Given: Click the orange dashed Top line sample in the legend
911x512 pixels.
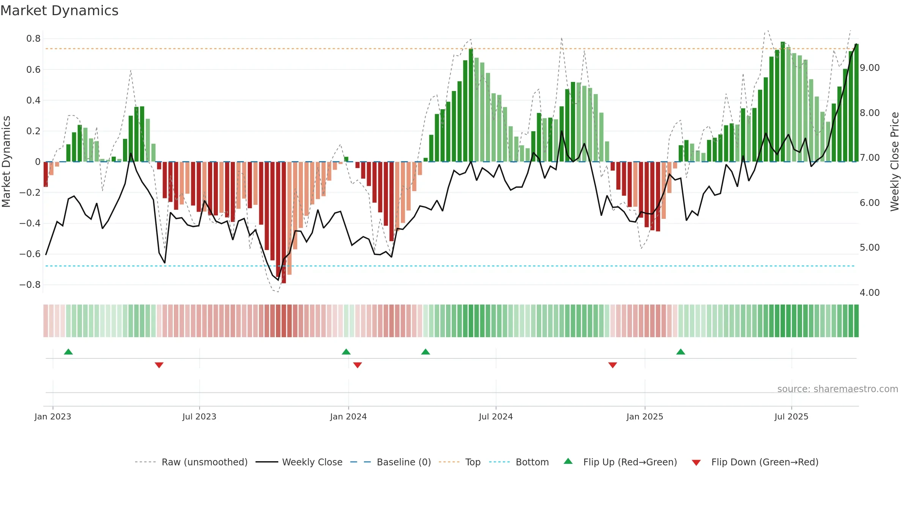Looking at the screenshot, I should coord(449,462).
